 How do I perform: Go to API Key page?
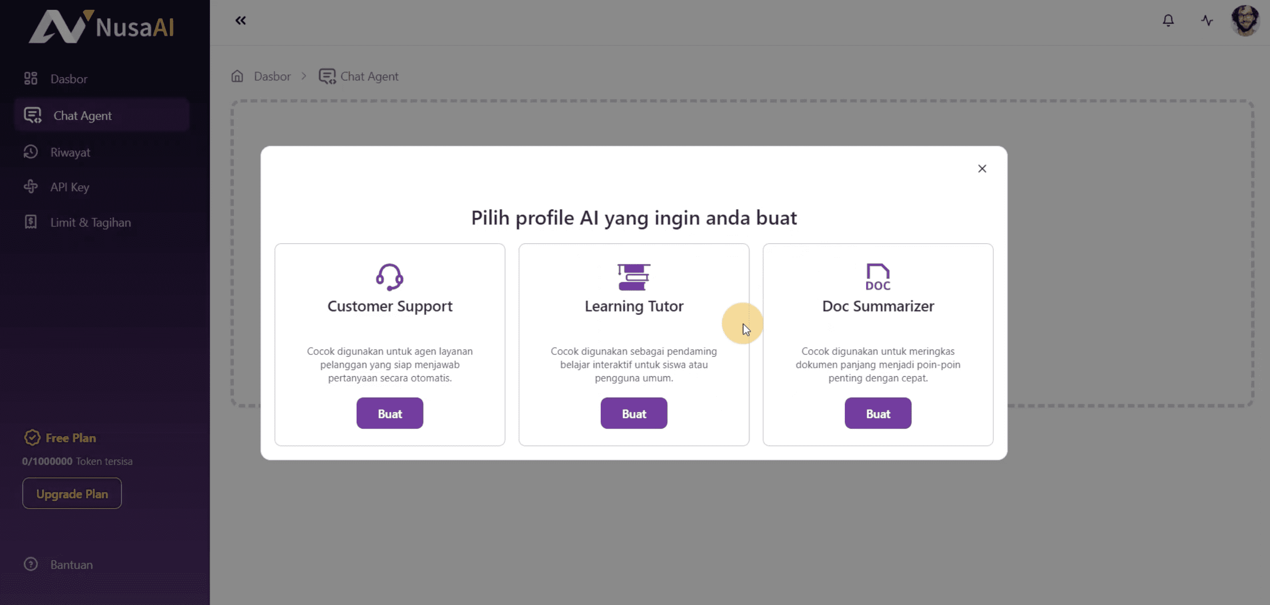click(x=69, y=187)
